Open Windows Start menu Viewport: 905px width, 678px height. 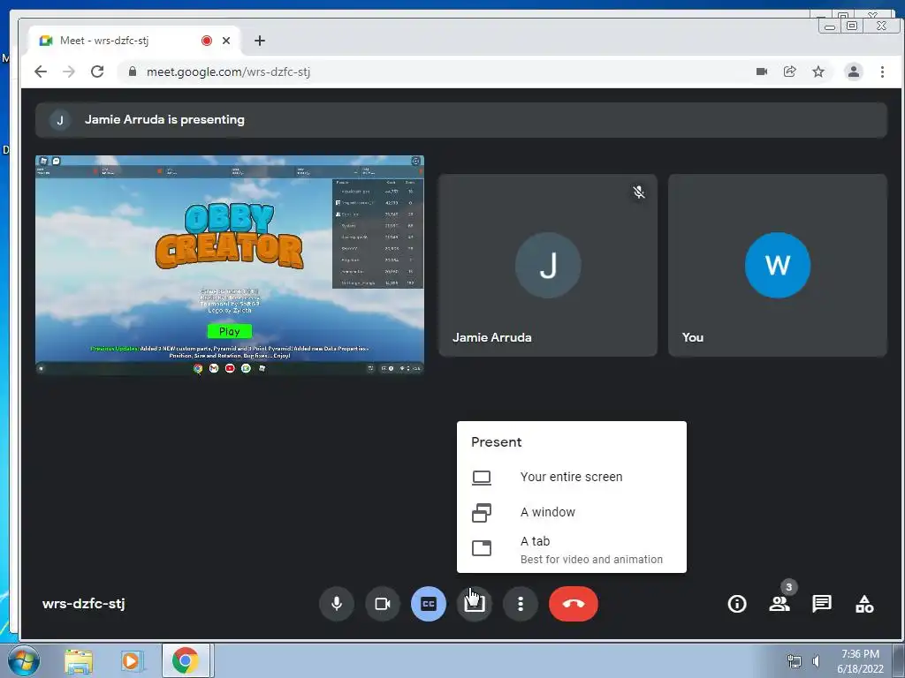click(23, 660)
